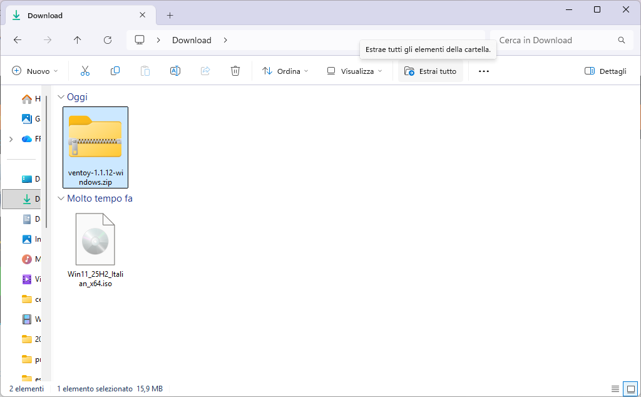Switch to details list view icon
641x397 pixels.
click(615, 388)
